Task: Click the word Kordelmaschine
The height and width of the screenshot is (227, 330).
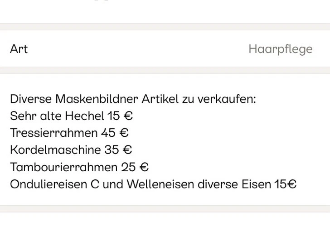Action: point(55,150)
